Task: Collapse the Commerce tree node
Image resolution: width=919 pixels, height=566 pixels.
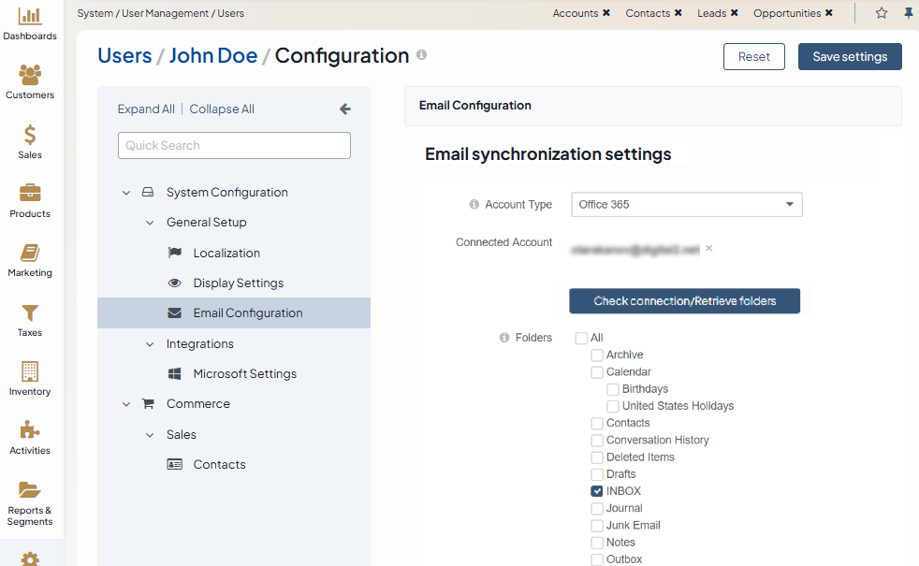Action: tap(126, 404)
